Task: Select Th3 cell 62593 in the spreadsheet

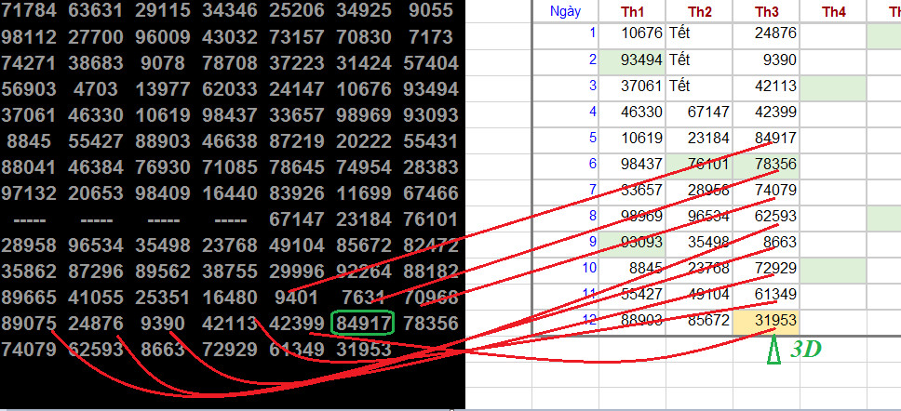Action: tap(767, 217)
